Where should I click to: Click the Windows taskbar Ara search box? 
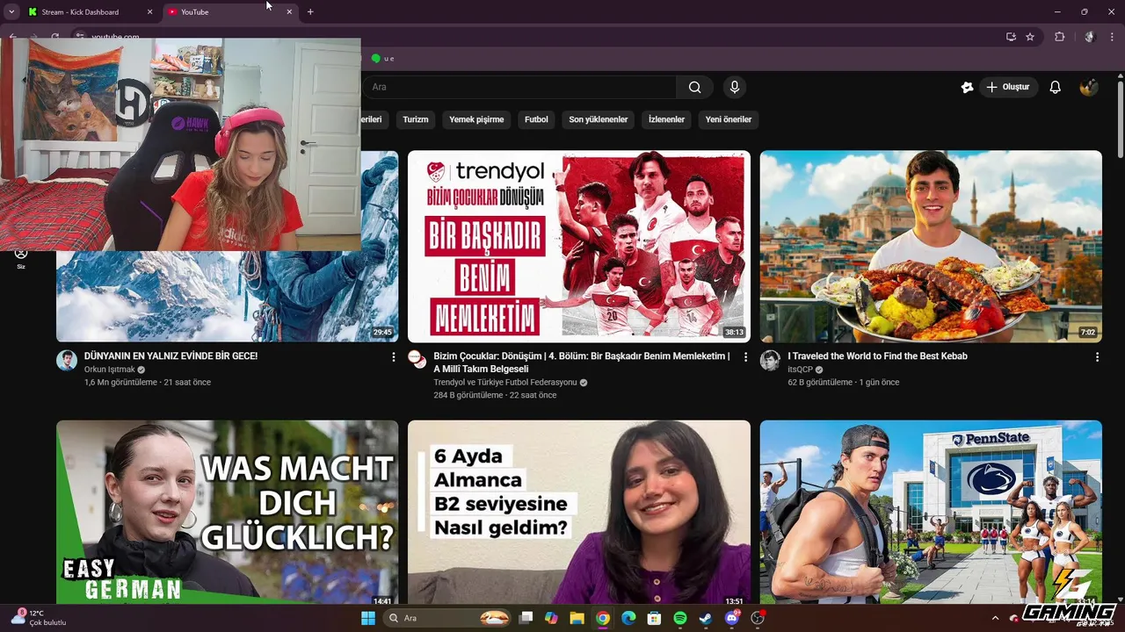pyautogui.click(x=448, y=618)
